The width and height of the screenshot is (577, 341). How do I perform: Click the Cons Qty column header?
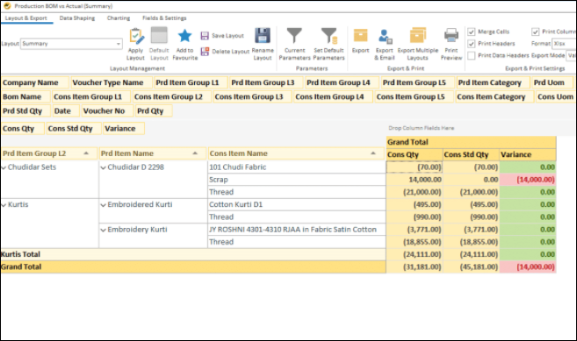(x=415, y=154)
